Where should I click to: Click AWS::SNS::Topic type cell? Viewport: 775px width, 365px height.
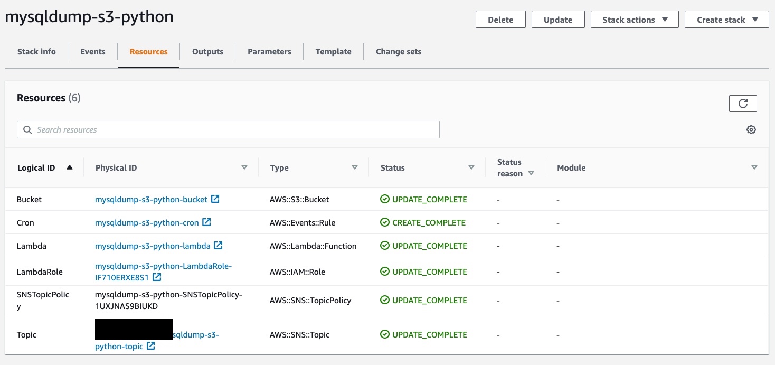click(299, 335)
